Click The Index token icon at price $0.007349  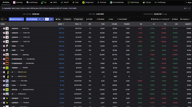tap(7, 81)
